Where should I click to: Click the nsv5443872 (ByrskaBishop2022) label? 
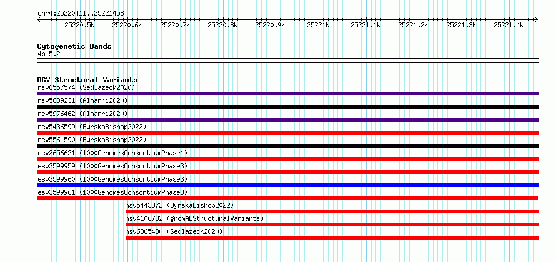click(x=179, y=205)
